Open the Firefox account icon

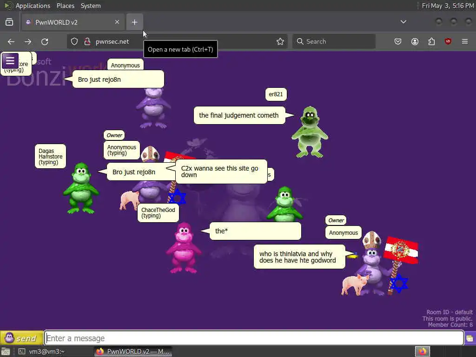pos(415,41)
